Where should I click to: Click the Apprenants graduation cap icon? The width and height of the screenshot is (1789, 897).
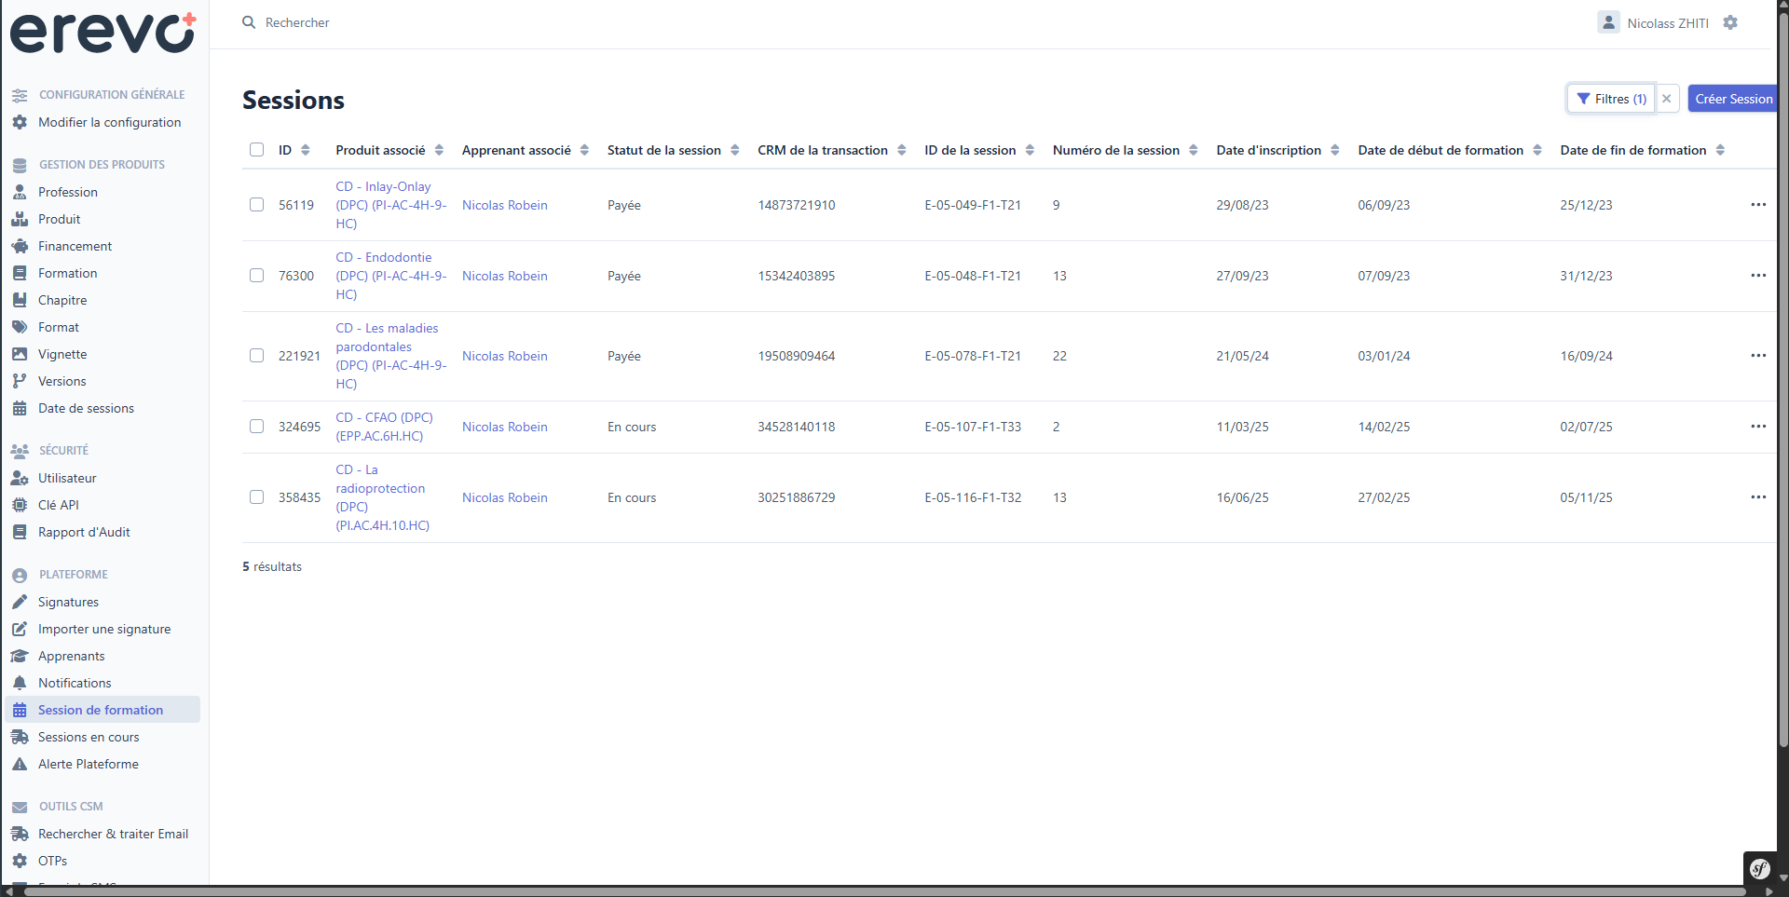tap(20, 656)
